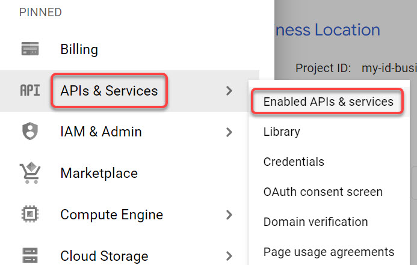Open Page usage agreements
This screenshot has height=265, width=417.
click(329, 251)
